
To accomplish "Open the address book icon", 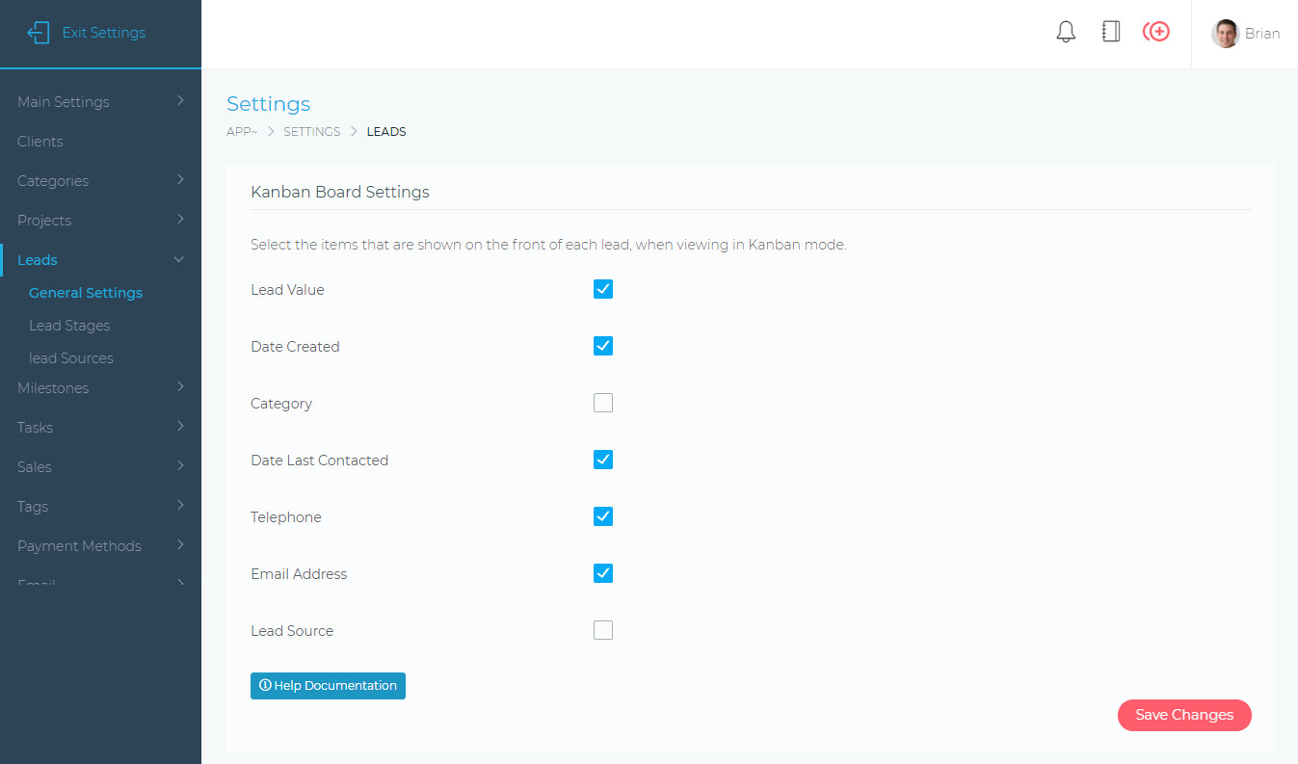I will click(x=1110, y=31).
